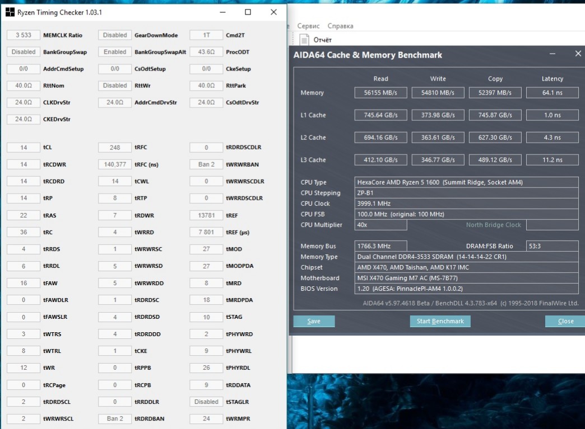Viewport: 585px width, 429px height.
Task: Click the L2 Cache Write 363.61 GB/s
Action: coord(438,138)
